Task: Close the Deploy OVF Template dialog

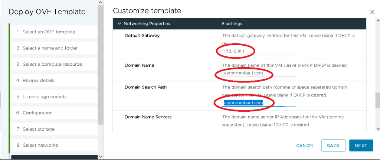Action: pos(372,12)
